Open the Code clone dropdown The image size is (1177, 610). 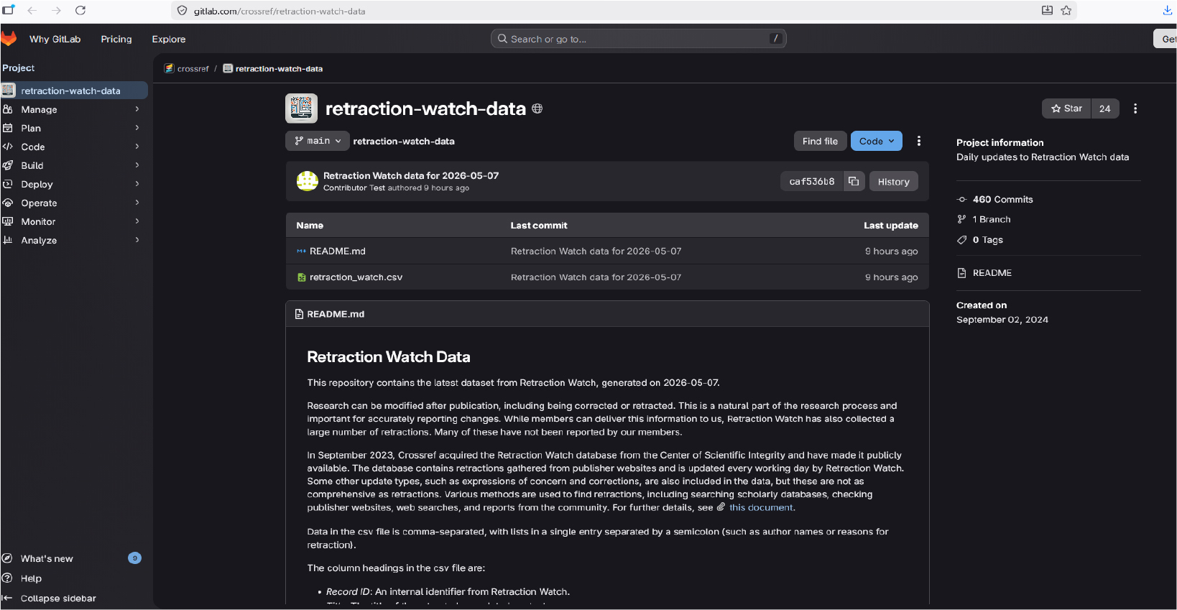point(877,141)
